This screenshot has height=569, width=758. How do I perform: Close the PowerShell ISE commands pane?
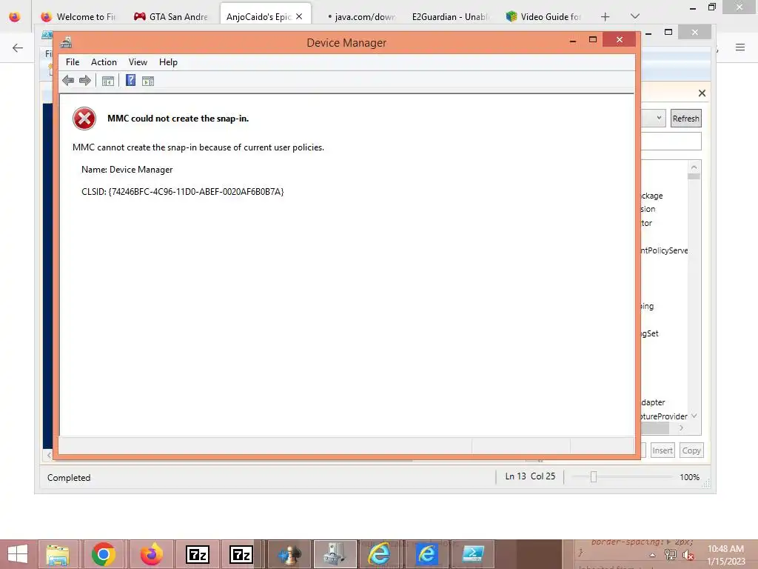click(702, 93)
